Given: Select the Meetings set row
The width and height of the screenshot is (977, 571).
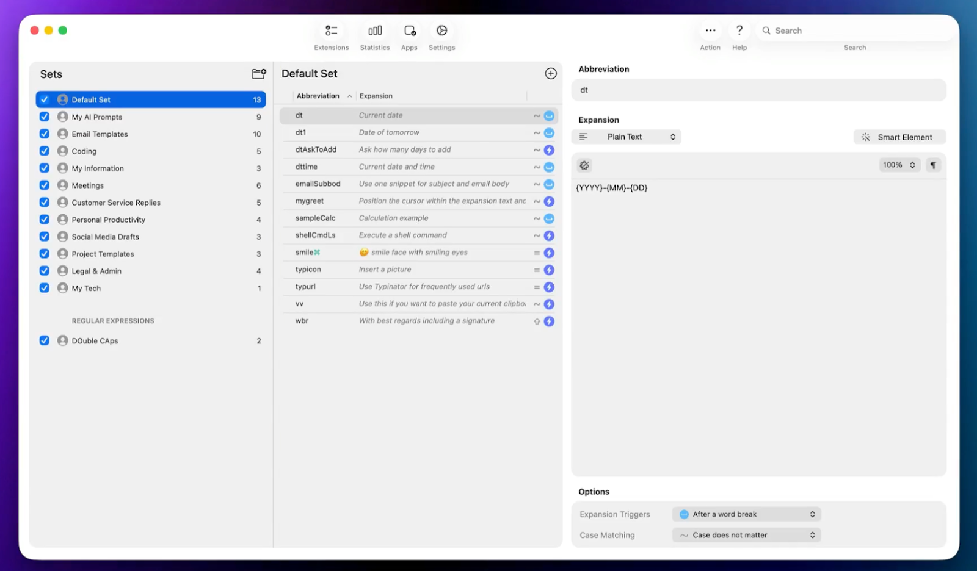Looking at the screenshot, I should tap(151, 185).
